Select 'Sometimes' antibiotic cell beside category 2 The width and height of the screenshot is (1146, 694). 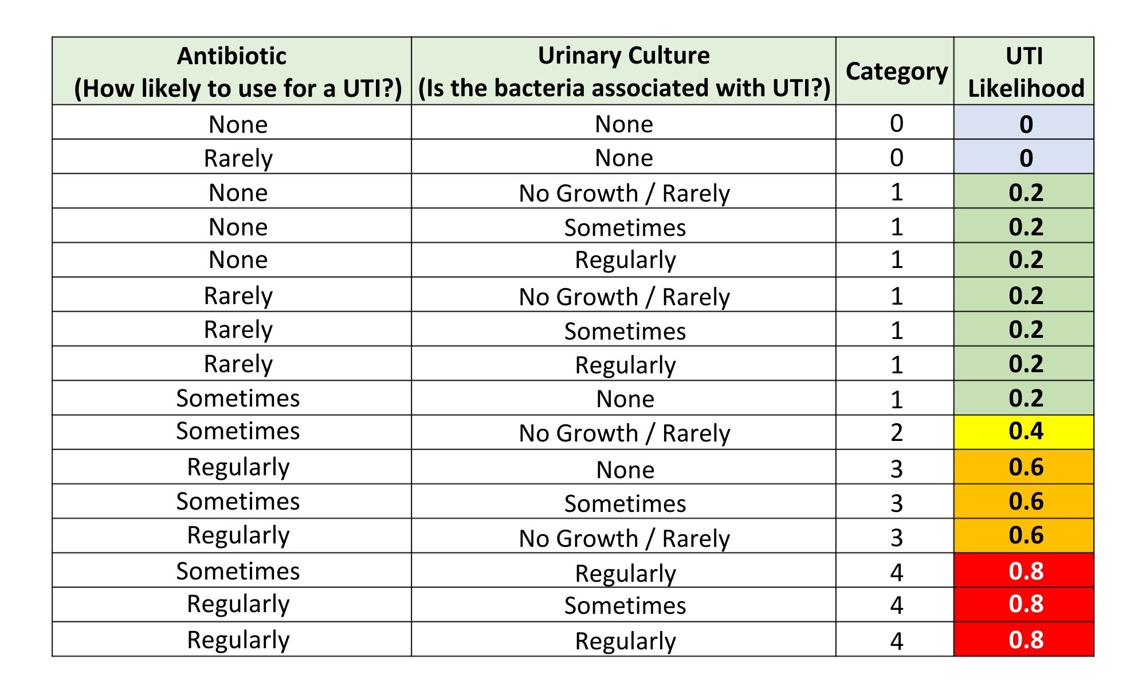[232, 432]
